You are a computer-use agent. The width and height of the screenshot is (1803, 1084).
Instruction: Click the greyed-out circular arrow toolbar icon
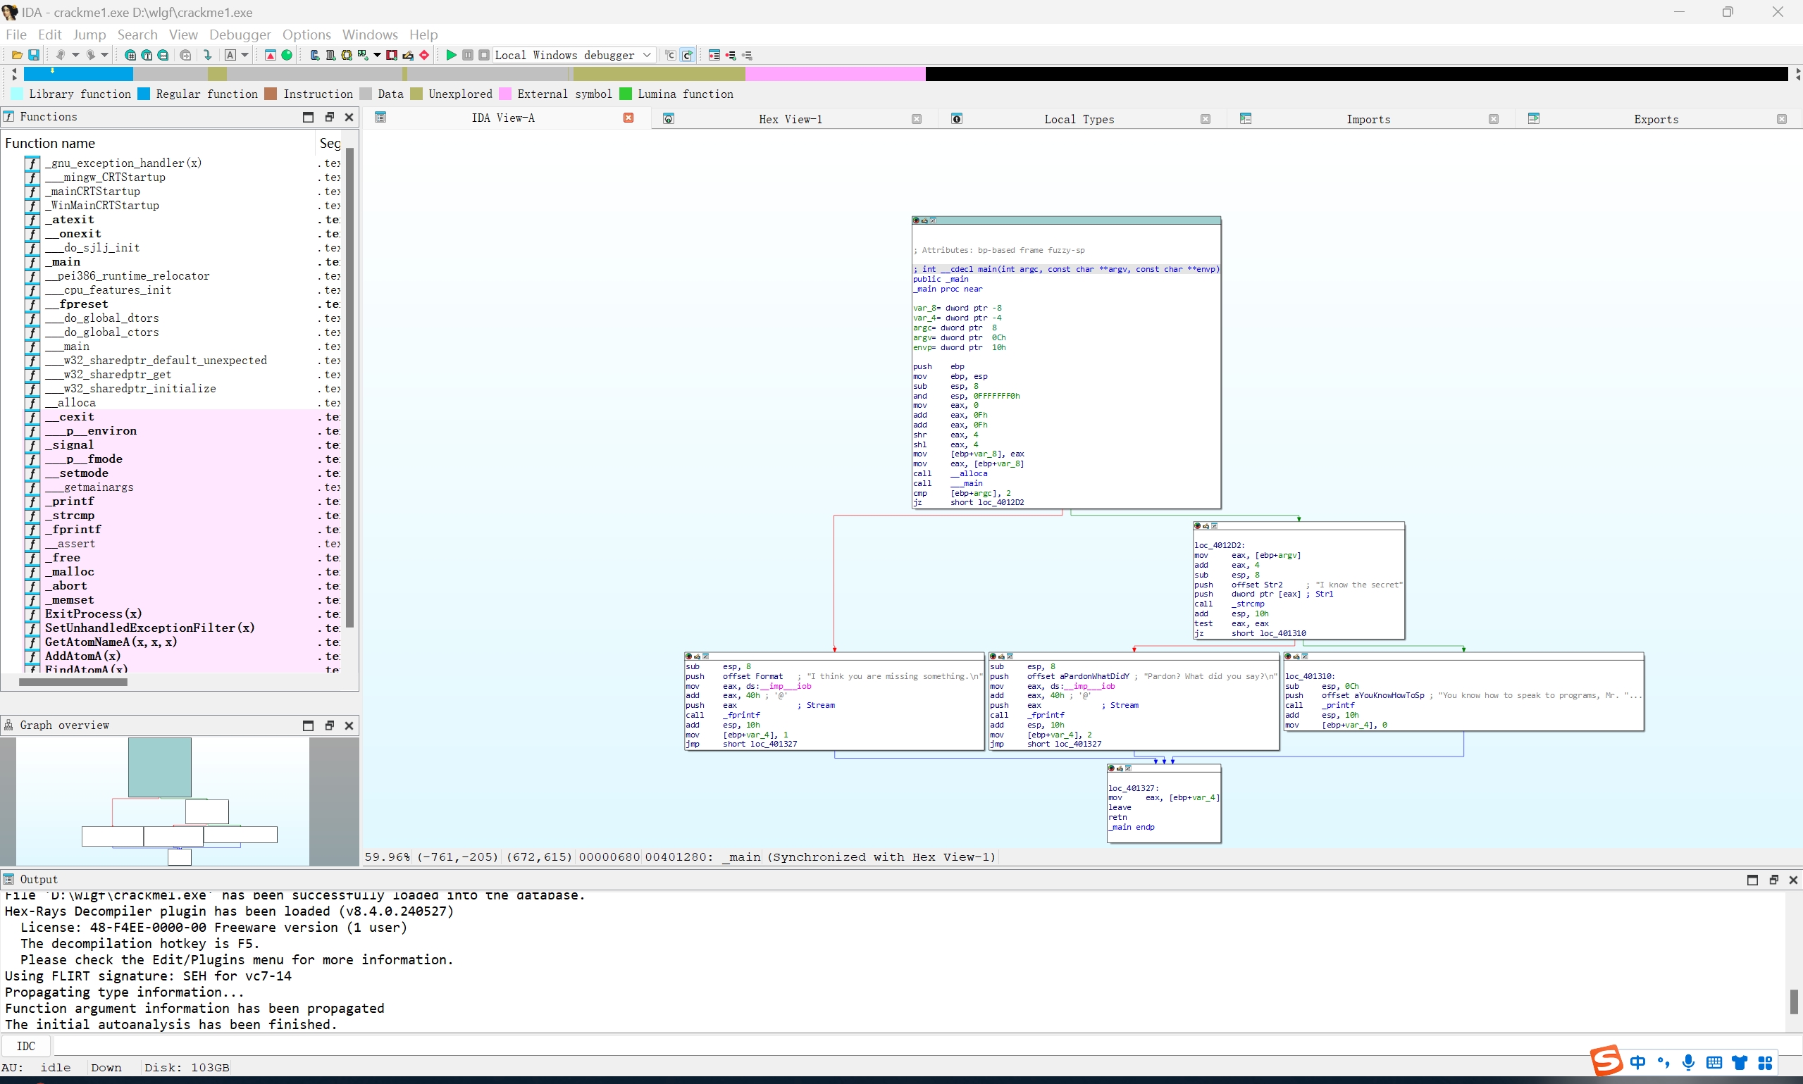185,55
